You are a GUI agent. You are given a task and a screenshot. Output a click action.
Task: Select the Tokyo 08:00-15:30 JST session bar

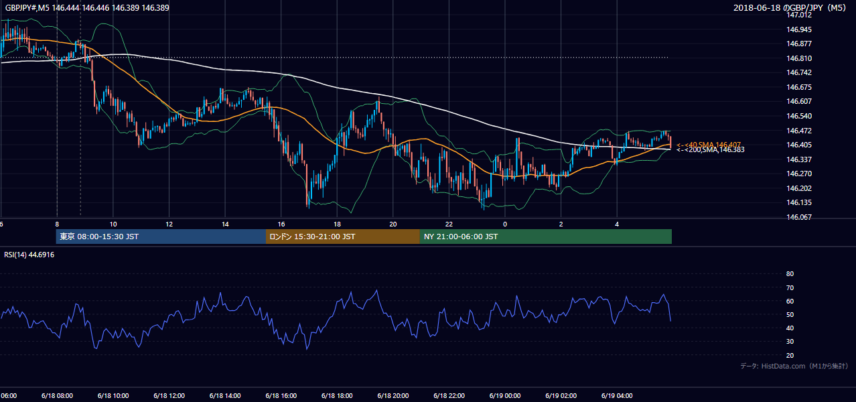(161, 237)
